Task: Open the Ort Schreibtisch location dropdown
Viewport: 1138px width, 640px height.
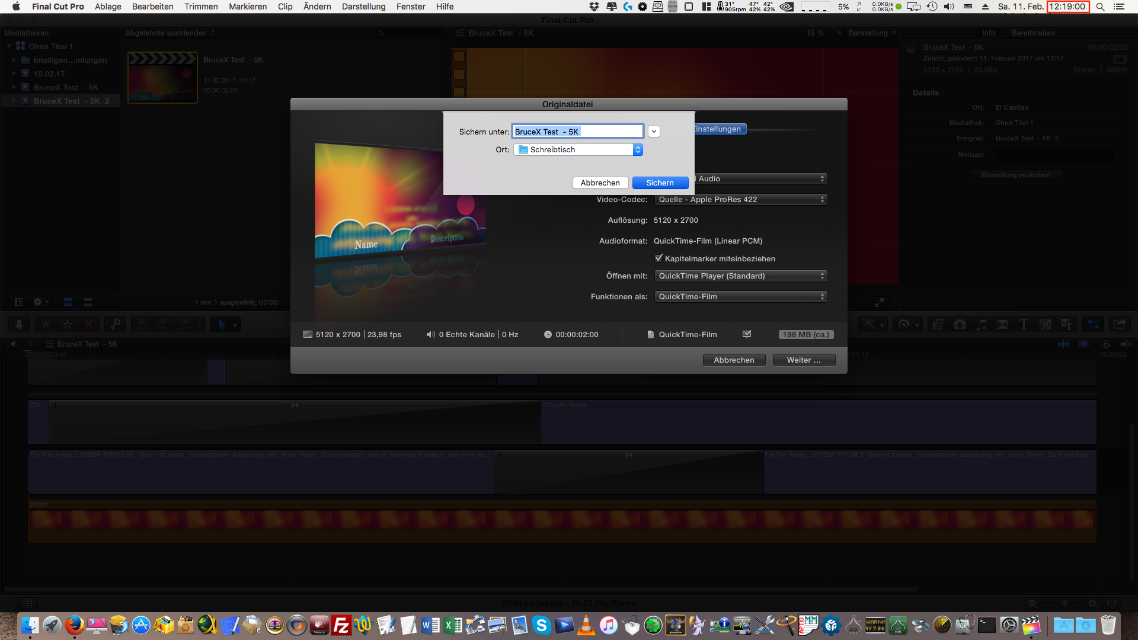Action: (x=578, y=150)
